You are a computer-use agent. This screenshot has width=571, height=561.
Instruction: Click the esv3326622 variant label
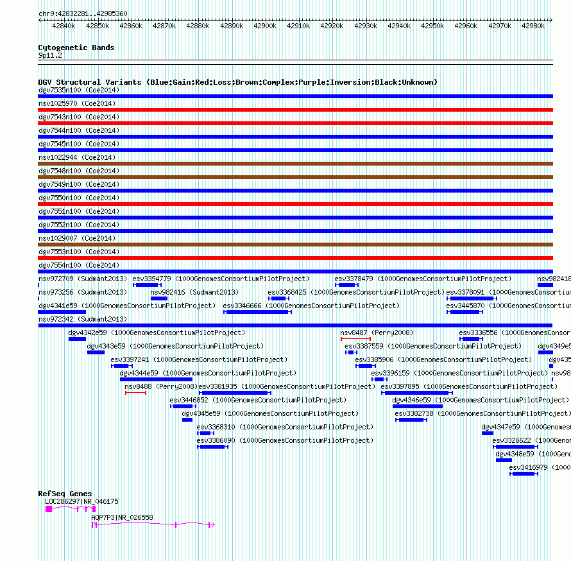click(532, 440)
